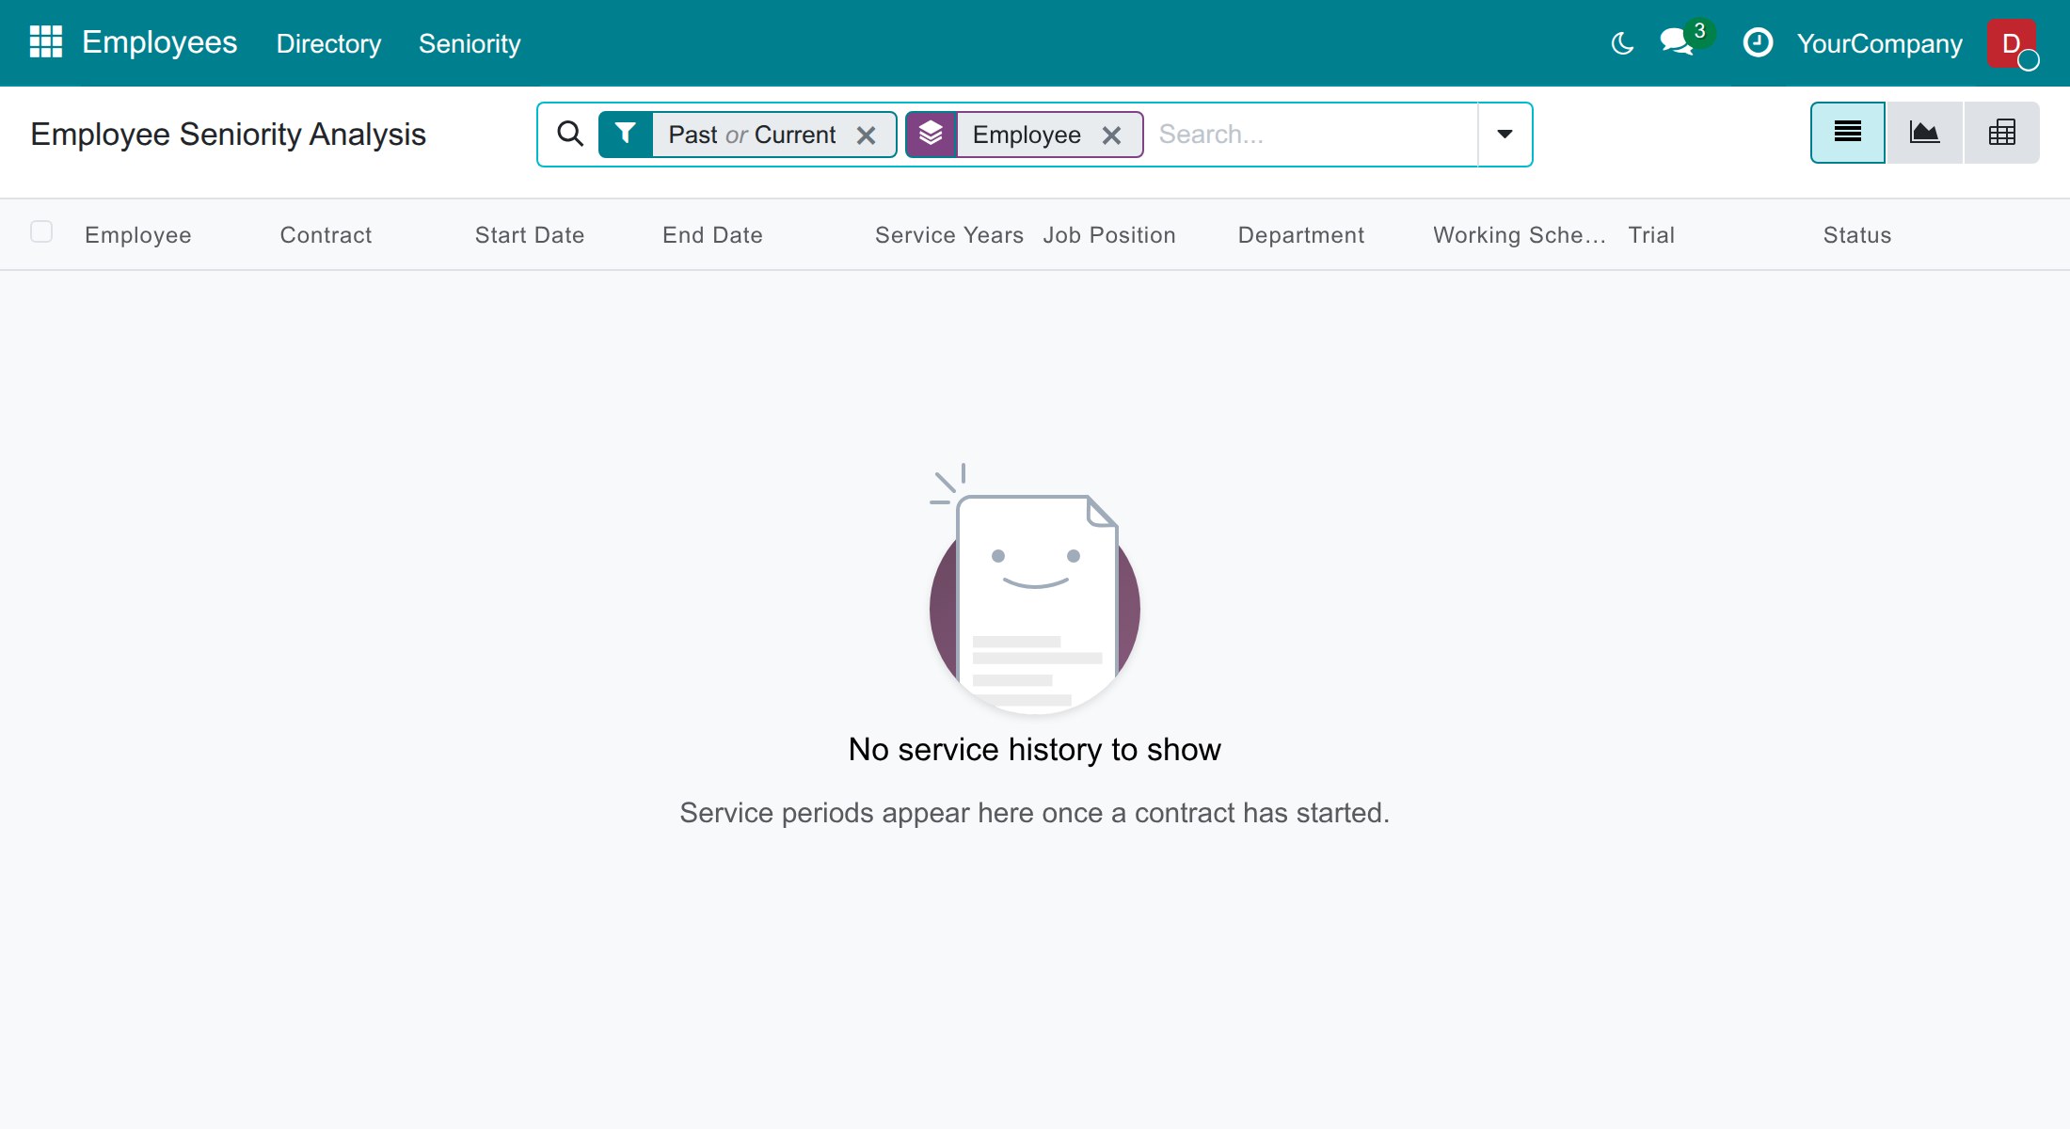Viewport: 2070px width, 1129px height.
Task: Sort by Working Schedule column
Action: (1520, 235)
